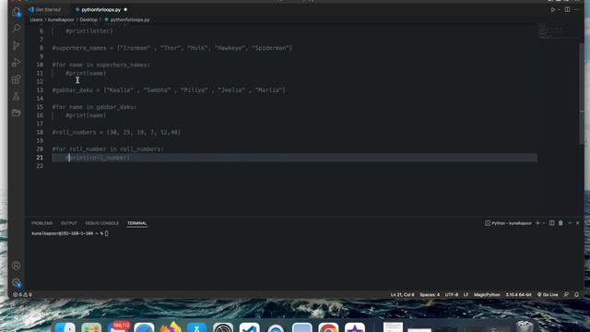Viewport: 590px width, 332px height.
Task: Click the unsaved dot on the pythonforloops.py tab
Action: pyautogui.click(x=125, y=10)
